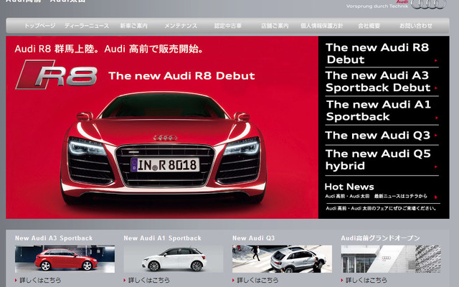This screenshot has width=459, height=287.
Task: Click the New Audi A3 Sportback heading
Action: click(54, 238)
